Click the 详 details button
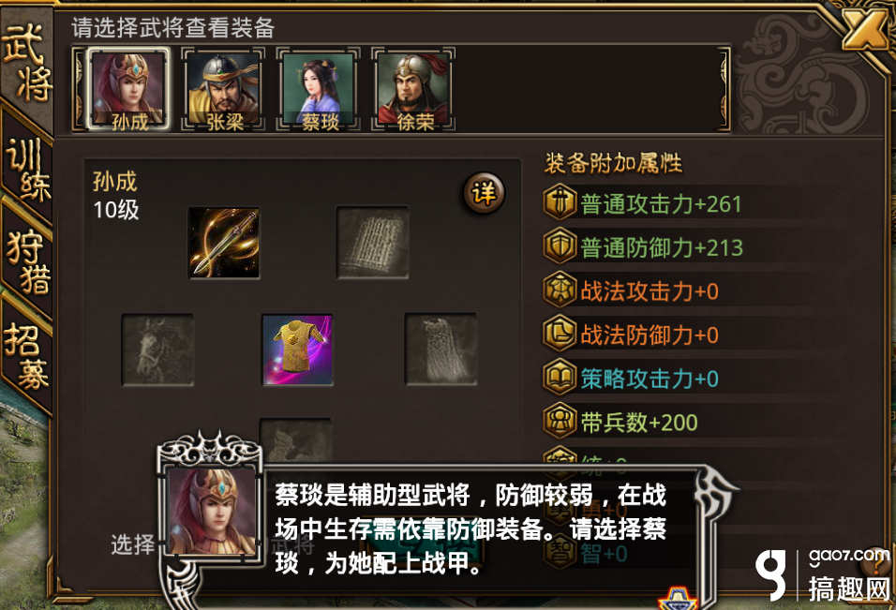896x610 pixels. [484, 193]
